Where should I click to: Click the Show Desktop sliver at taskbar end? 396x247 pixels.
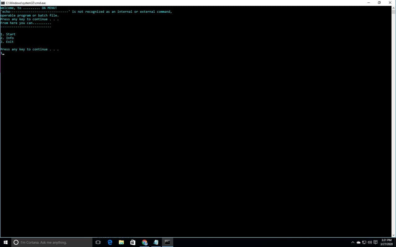(395, 242)
